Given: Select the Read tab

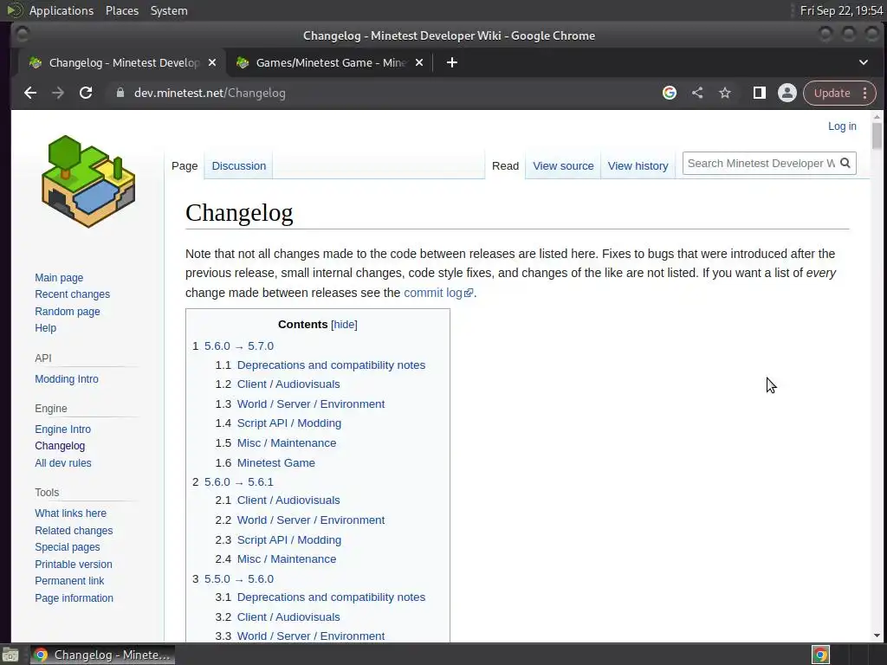Looking at the screenshot, I should click(505, 165).
